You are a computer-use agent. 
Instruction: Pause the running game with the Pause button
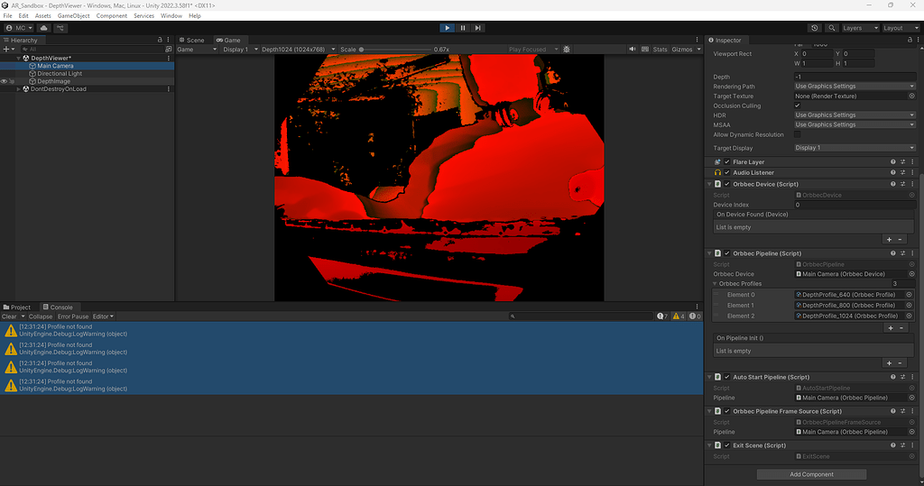(x=462, y=28)
